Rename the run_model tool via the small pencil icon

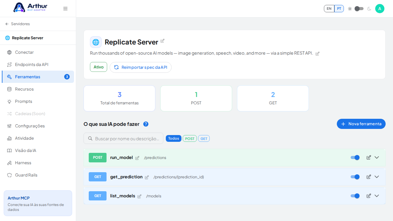tap(137, 158)
